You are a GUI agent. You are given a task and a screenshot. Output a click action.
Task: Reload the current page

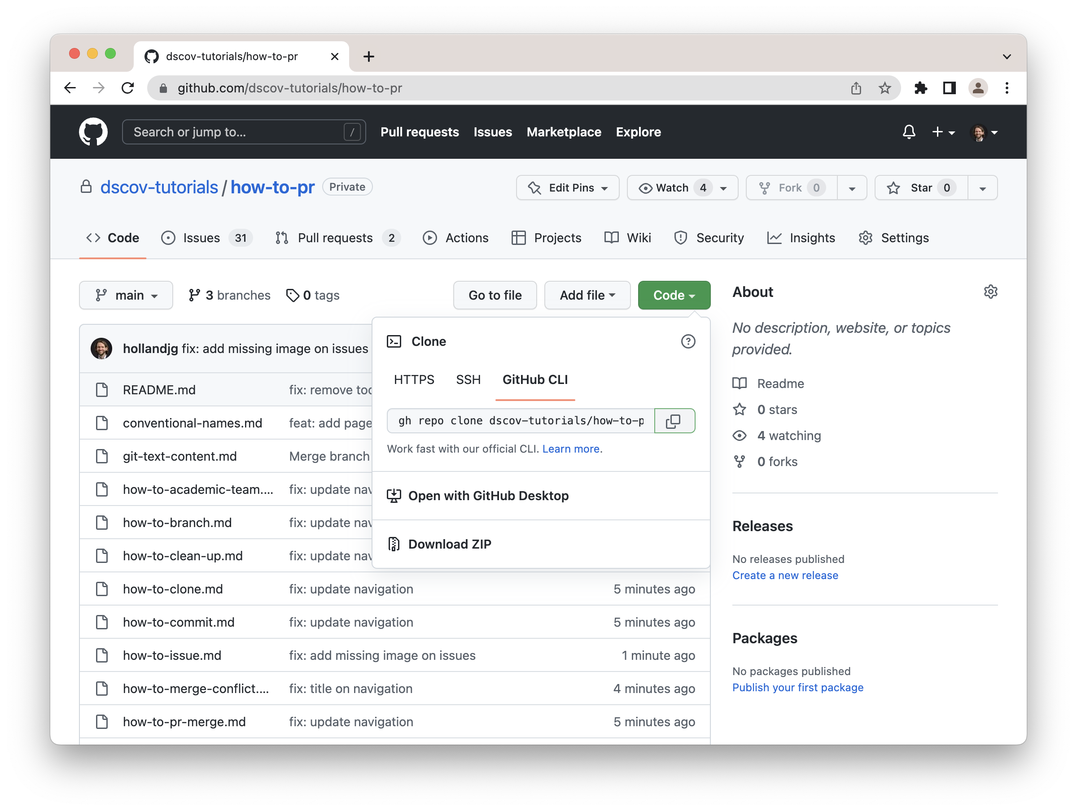coord(127,88)
